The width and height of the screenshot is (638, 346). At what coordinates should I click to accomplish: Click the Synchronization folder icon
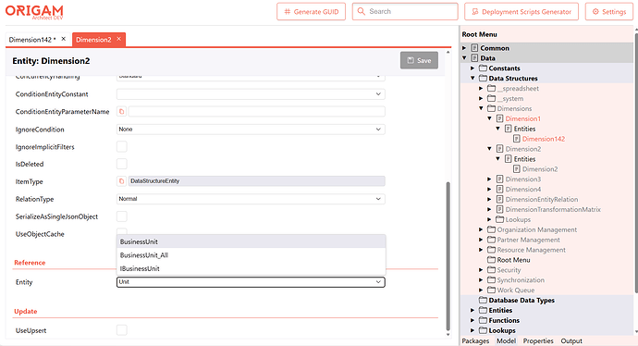(492, 280)
